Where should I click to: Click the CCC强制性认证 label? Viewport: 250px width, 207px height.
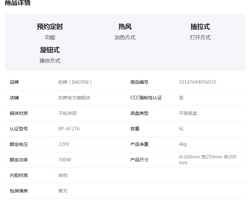146,98
